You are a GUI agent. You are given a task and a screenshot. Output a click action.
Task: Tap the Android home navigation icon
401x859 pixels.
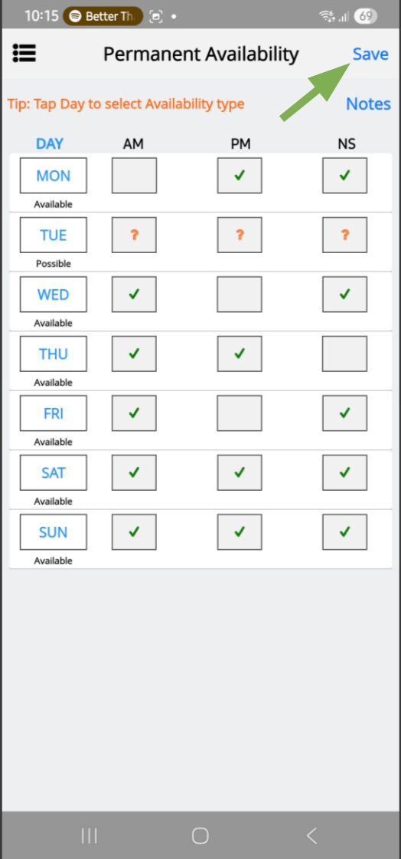click(200, 835)
